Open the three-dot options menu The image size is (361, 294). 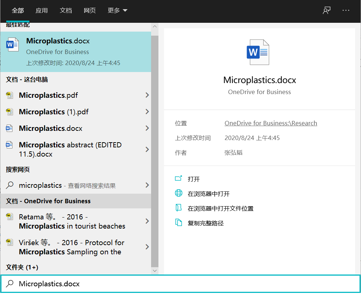click(346, 10)
